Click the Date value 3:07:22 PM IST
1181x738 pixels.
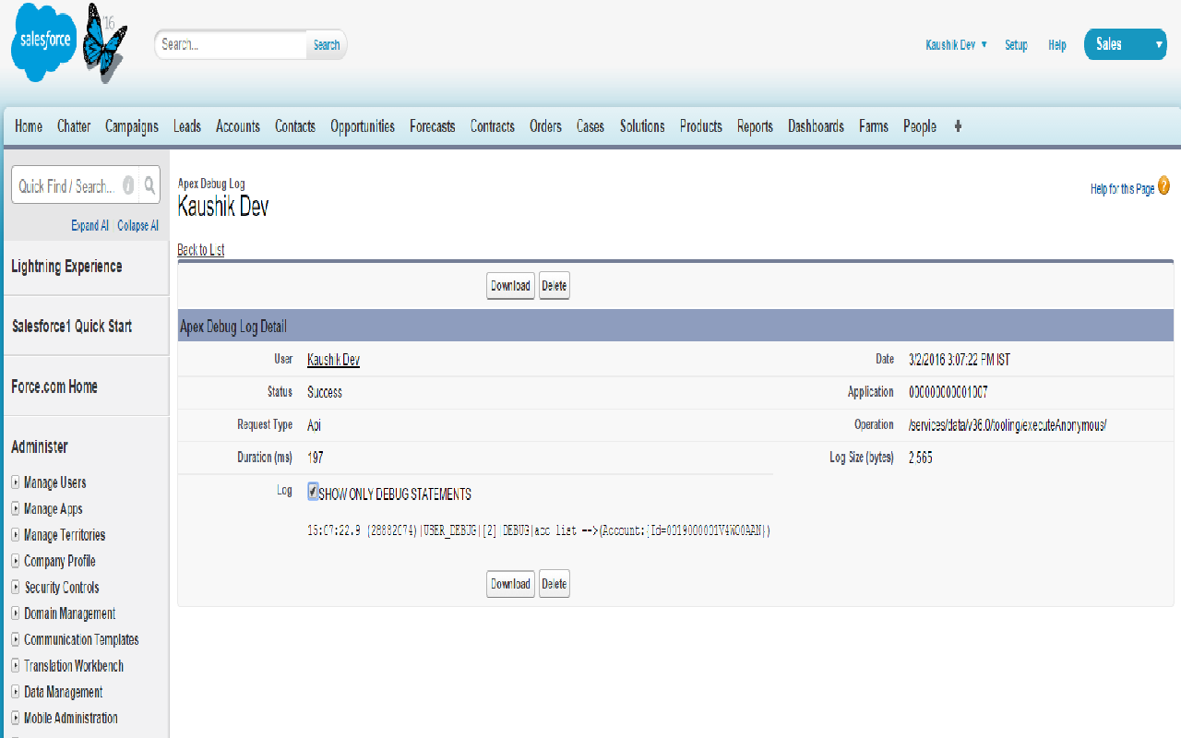tap(960, 360)
